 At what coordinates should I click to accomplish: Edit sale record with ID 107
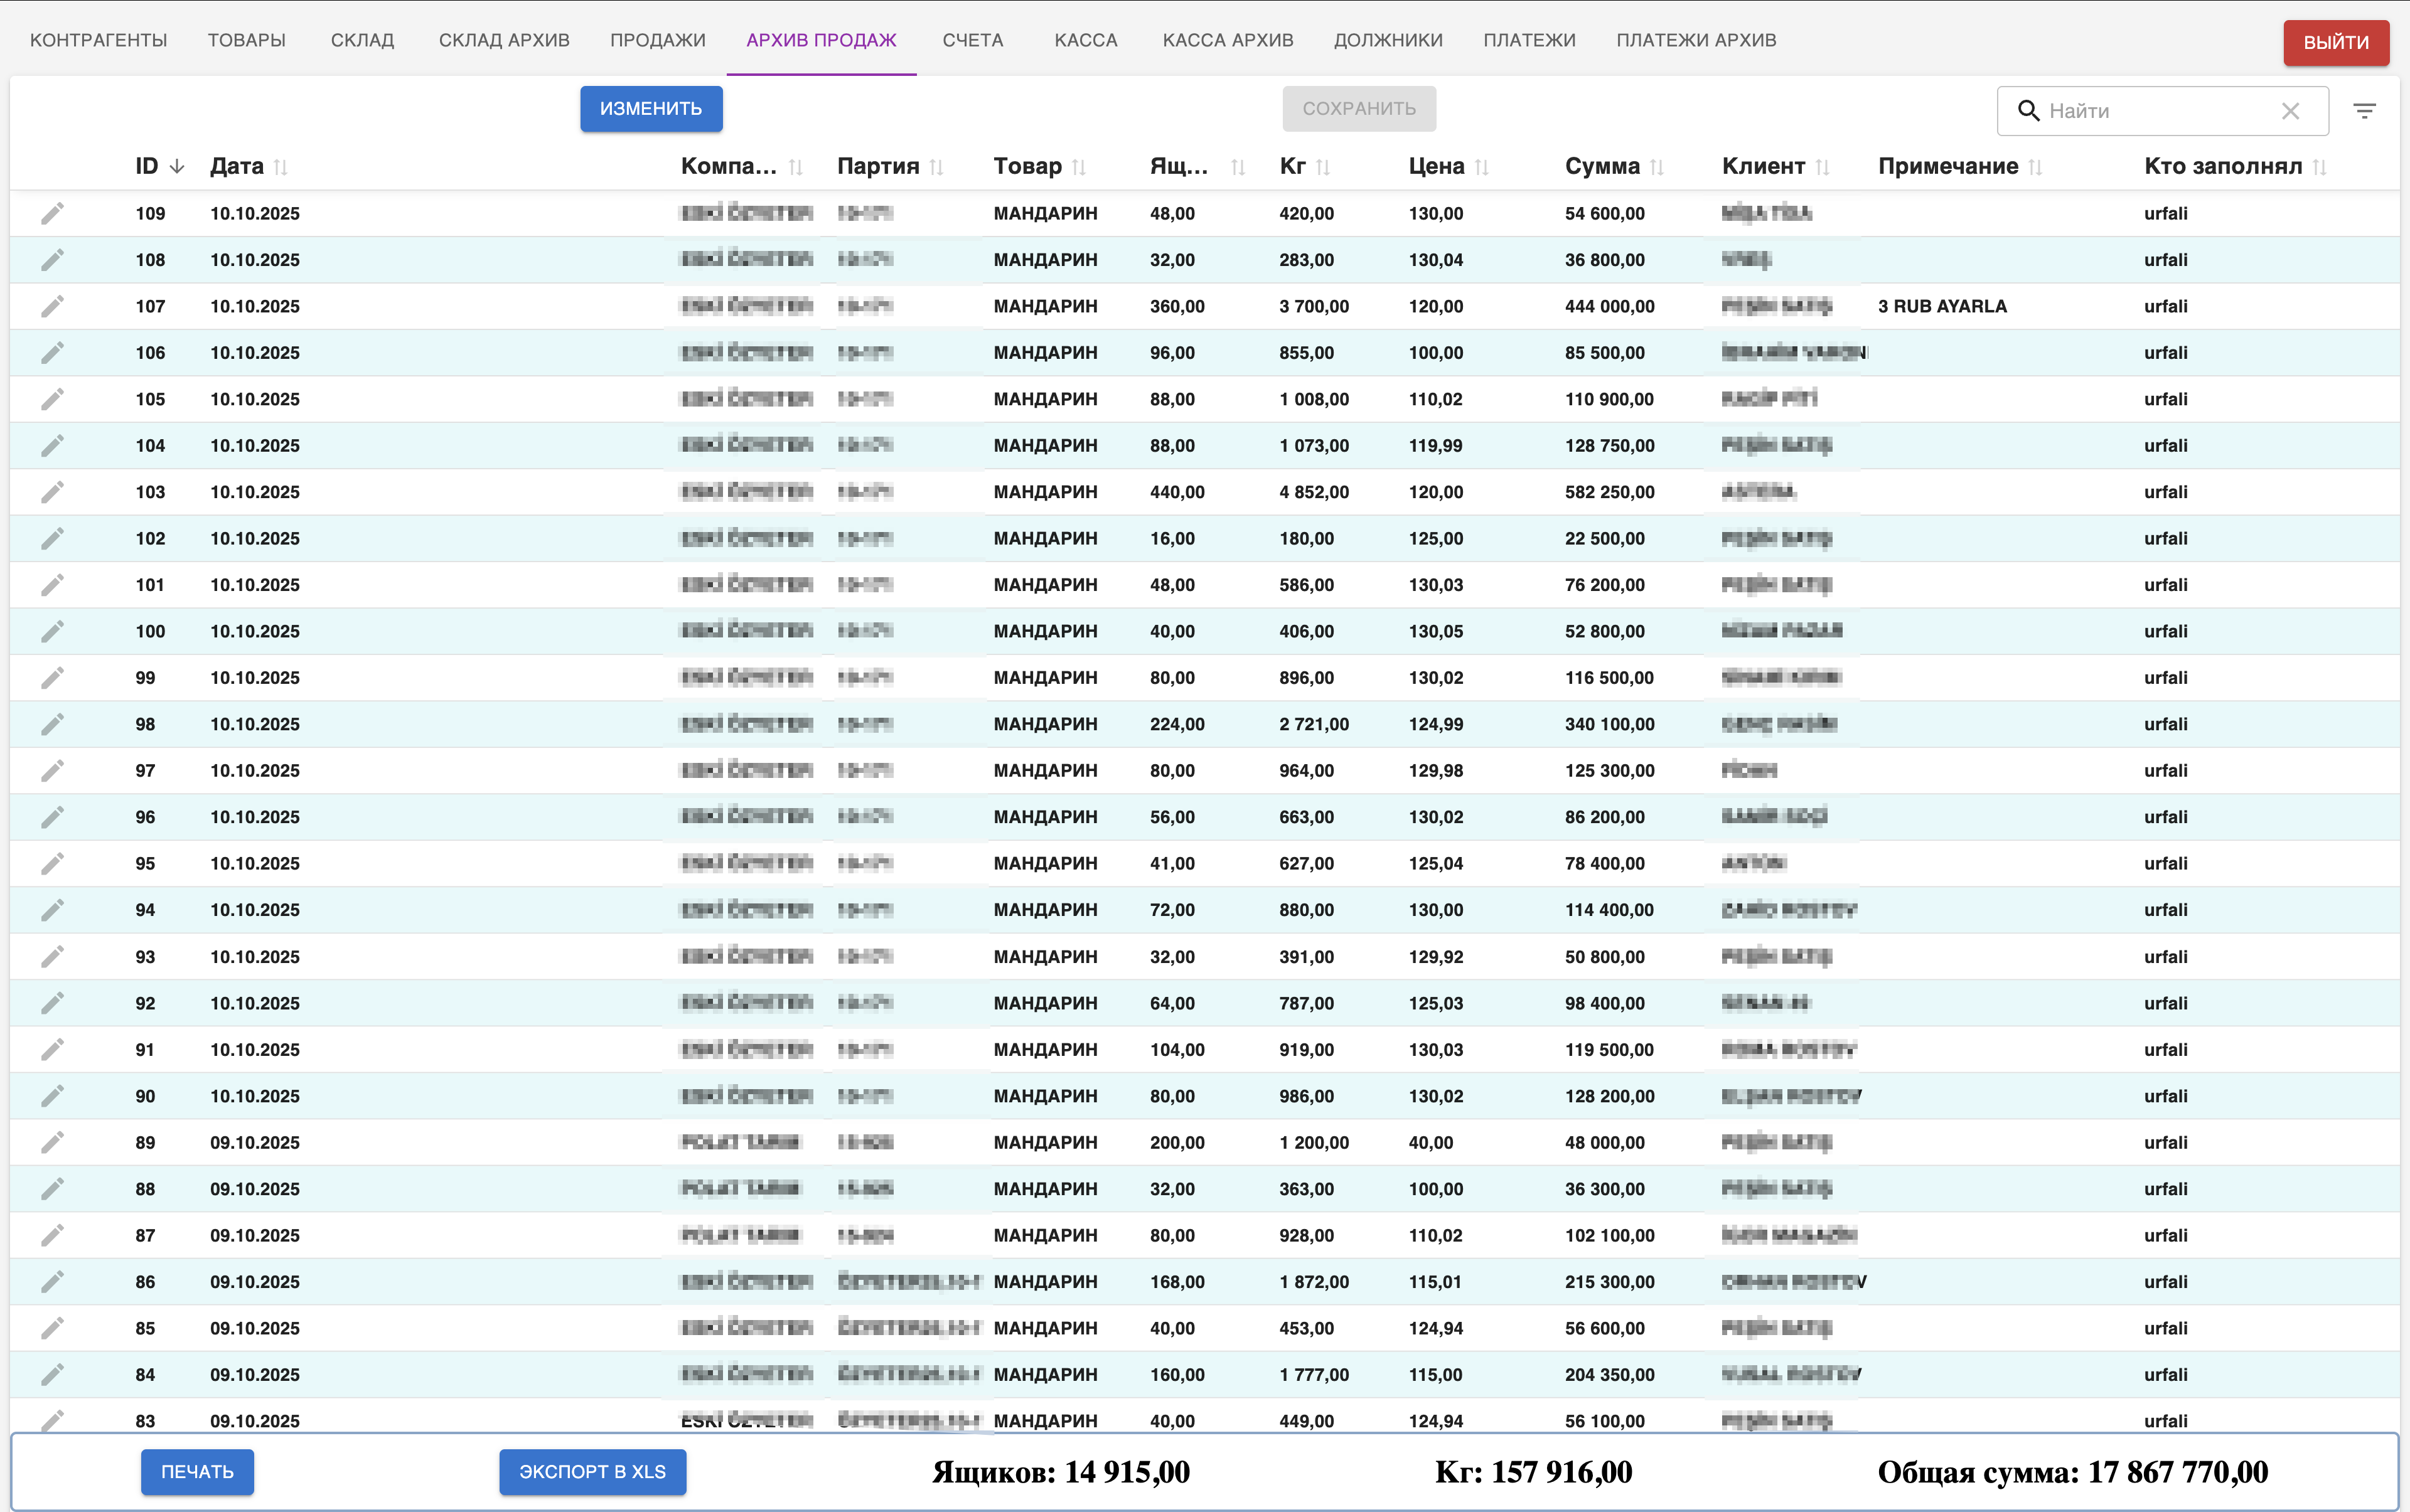[52, 306]
